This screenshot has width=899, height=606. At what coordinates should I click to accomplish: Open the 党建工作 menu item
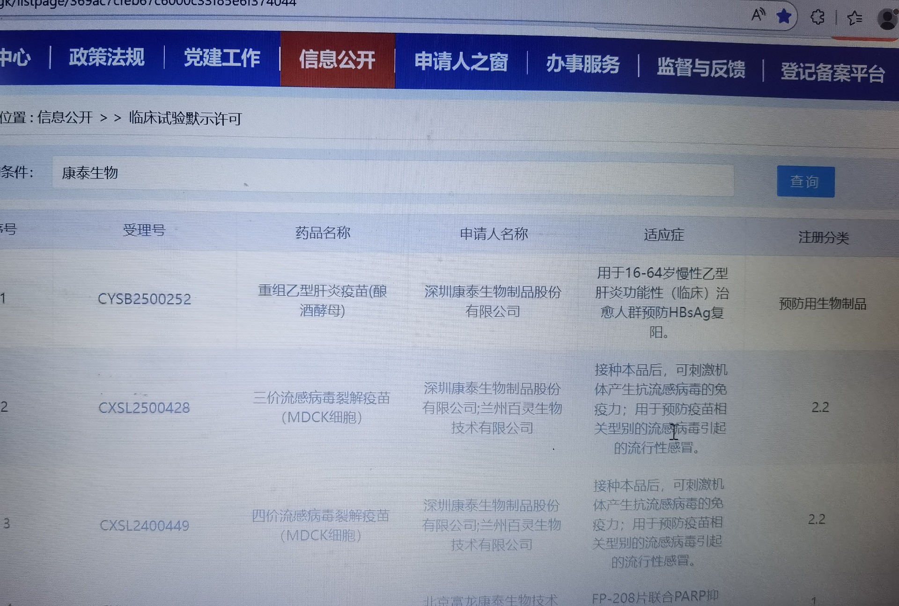pos(222,58)
